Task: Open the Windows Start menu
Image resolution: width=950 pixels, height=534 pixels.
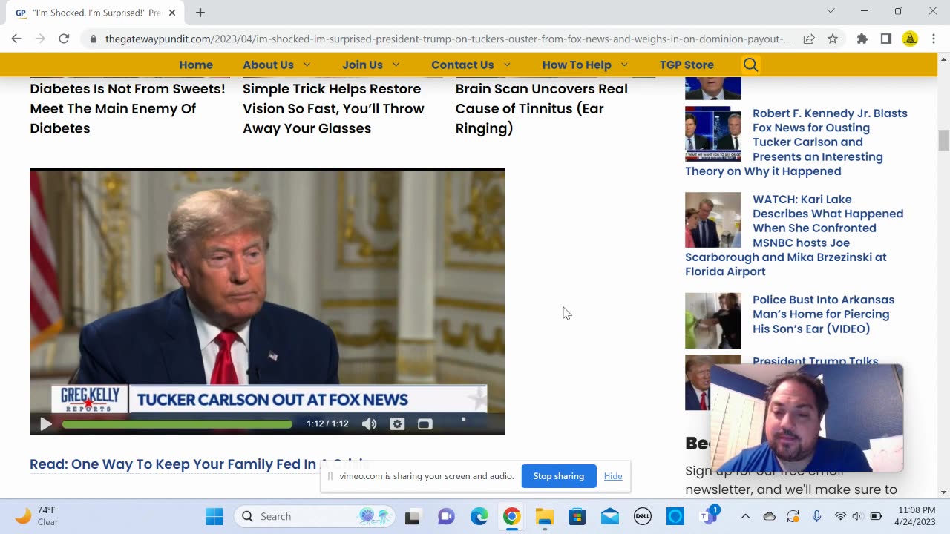Action: coord(214,516)
